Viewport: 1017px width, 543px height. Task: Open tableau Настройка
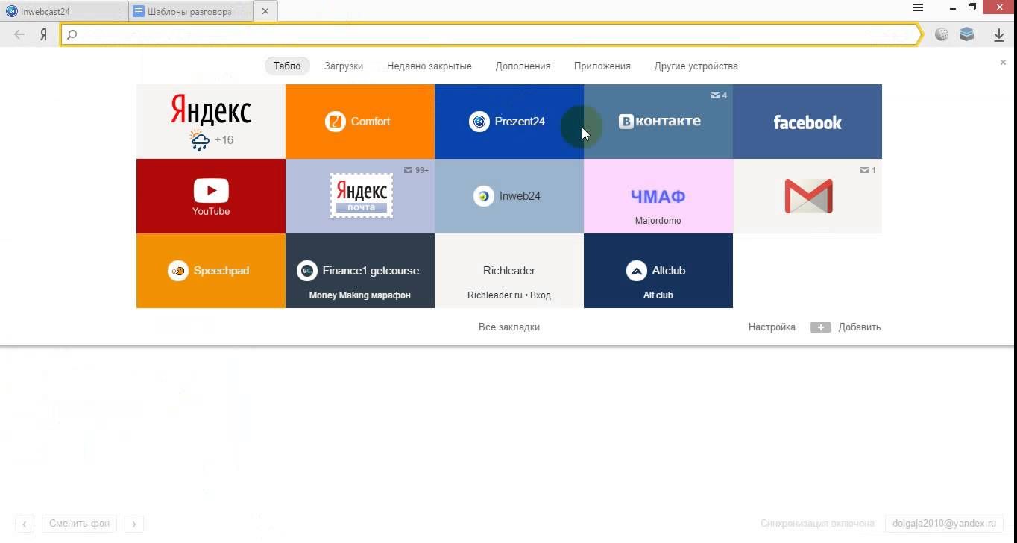[x=772, y=327]
